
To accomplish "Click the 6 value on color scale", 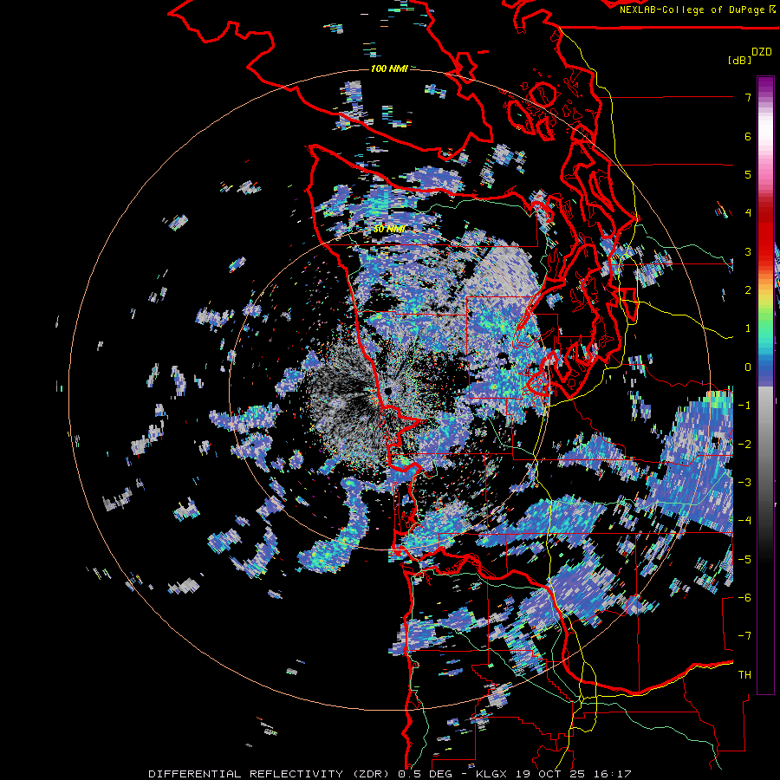I will [748, 136].
